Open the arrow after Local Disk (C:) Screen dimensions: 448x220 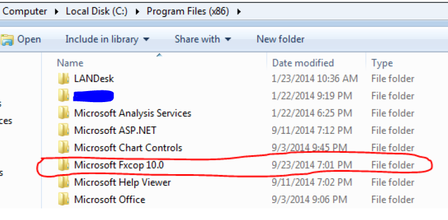coord(137,12)
